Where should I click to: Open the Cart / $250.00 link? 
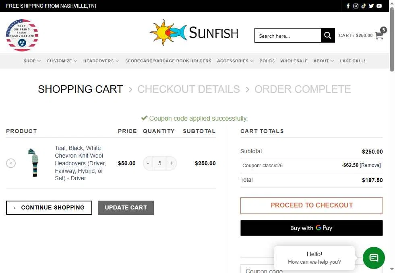pyautogui.click(x=356, y=35)
